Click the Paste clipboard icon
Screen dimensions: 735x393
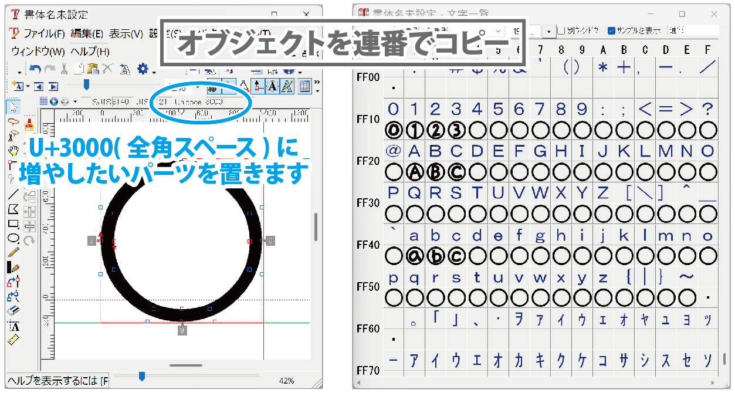[x=93, y=69]
